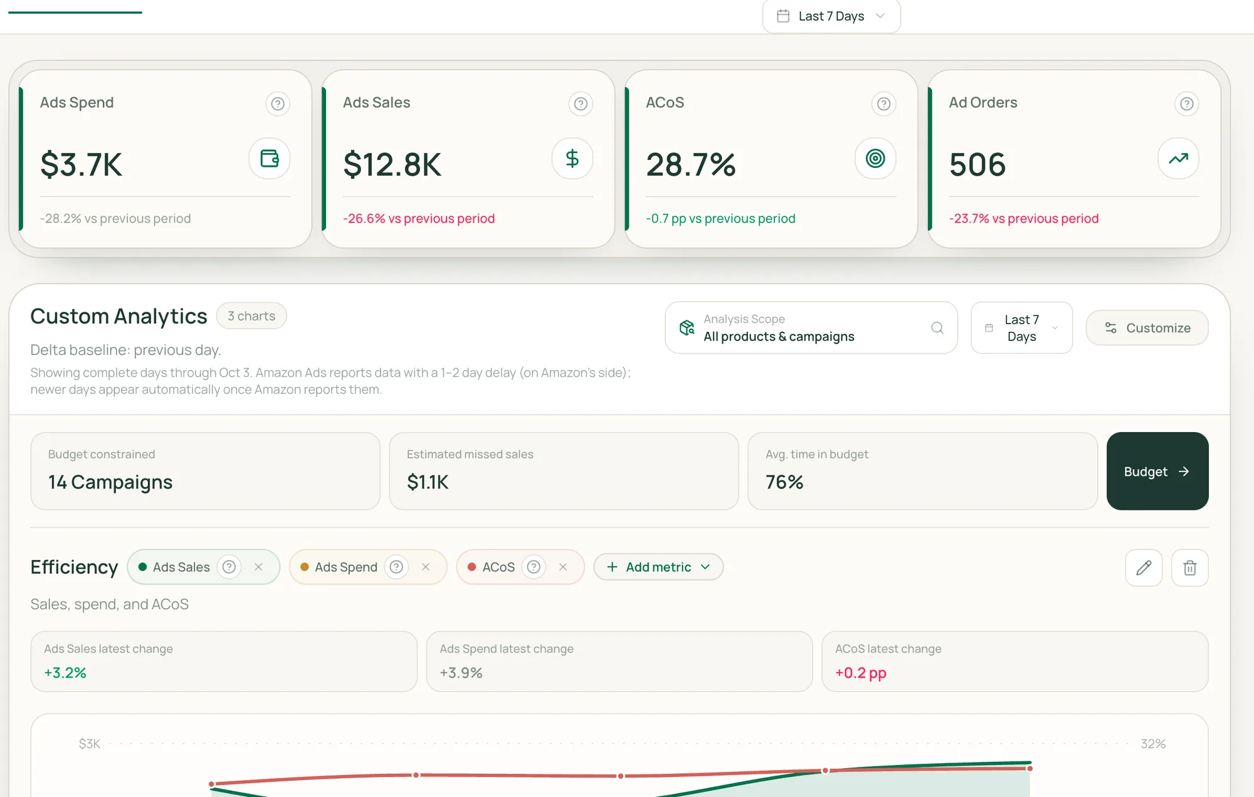
Task: Click the target icon in ACoS card
Action: tap(875, 159)
